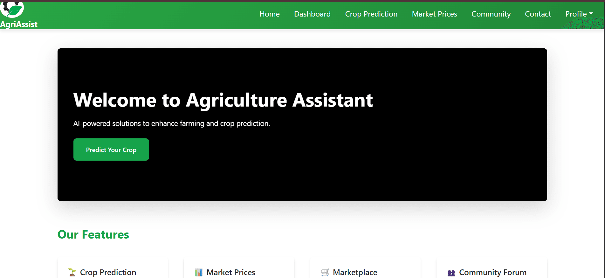
Task: Open the Community Forum feature card title
Action: pyautogui.click(x=492, y=272)
